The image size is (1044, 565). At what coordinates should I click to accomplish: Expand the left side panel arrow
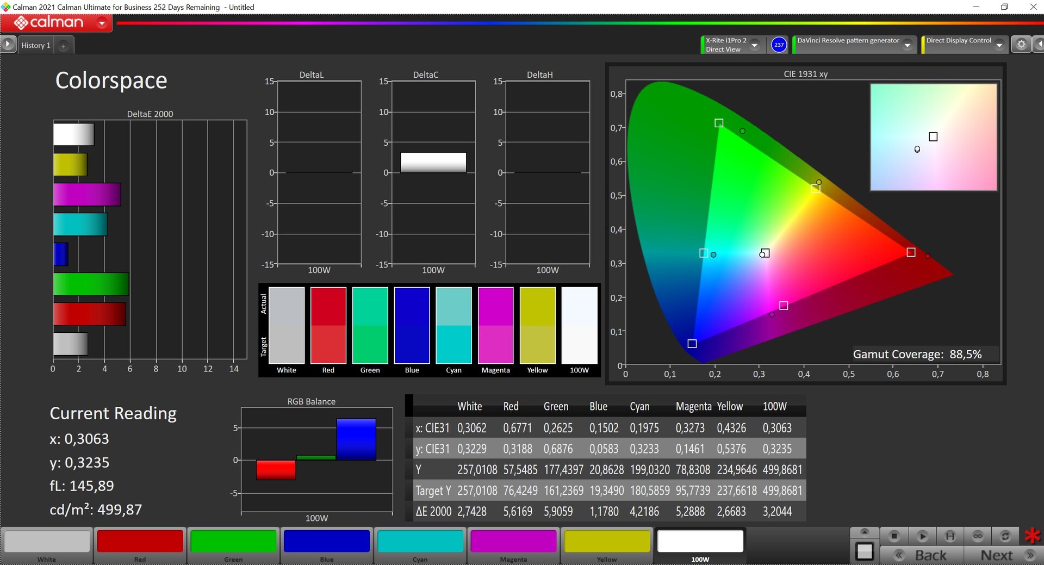point(8,44)
